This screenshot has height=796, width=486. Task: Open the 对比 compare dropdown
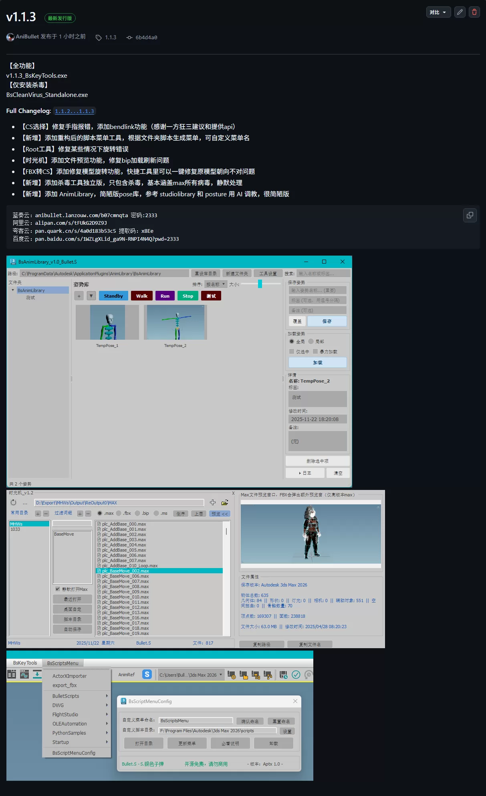pyautogui.click(x=438, y=12)
